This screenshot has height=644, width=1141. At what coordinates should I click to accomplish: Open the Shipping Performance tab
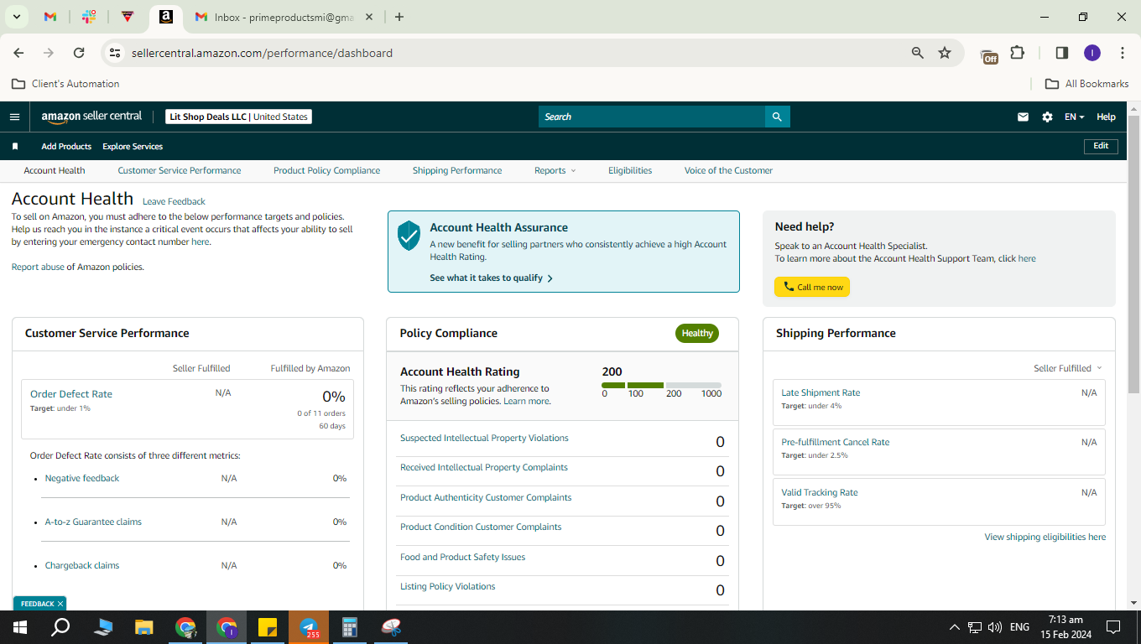[457, 170]
